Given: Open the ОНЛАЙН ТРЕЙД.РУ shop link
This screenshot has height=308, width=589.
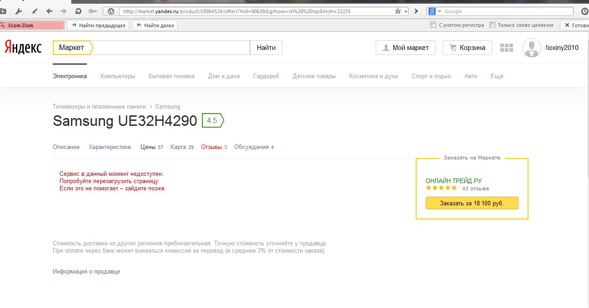Looking at the screenshot, I should coord(453,181).
